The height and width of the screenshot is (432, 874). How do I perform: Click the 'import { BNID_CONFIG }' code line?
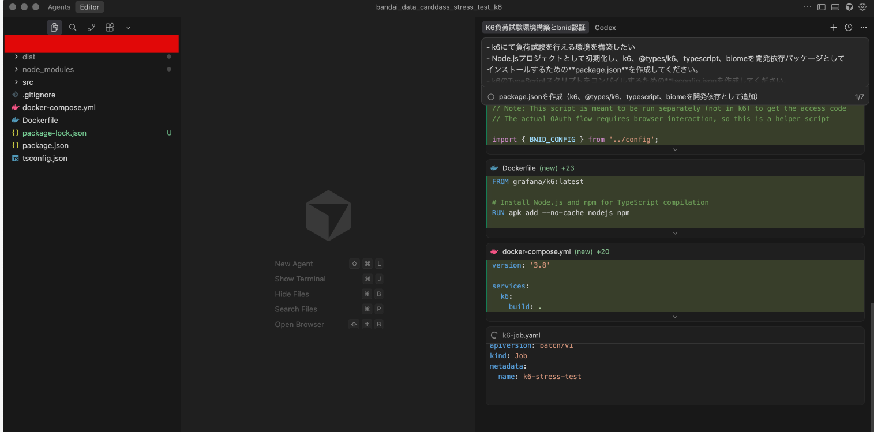(575, 139)
